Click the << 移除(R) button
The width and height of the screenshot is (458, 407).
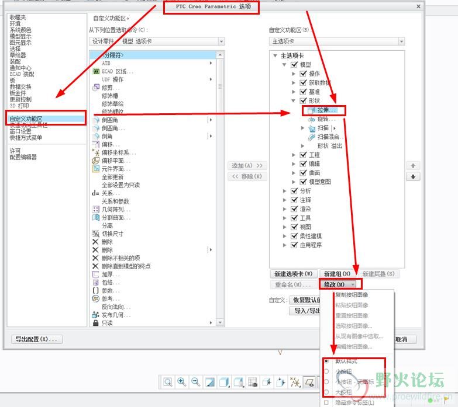click(247, 176)
